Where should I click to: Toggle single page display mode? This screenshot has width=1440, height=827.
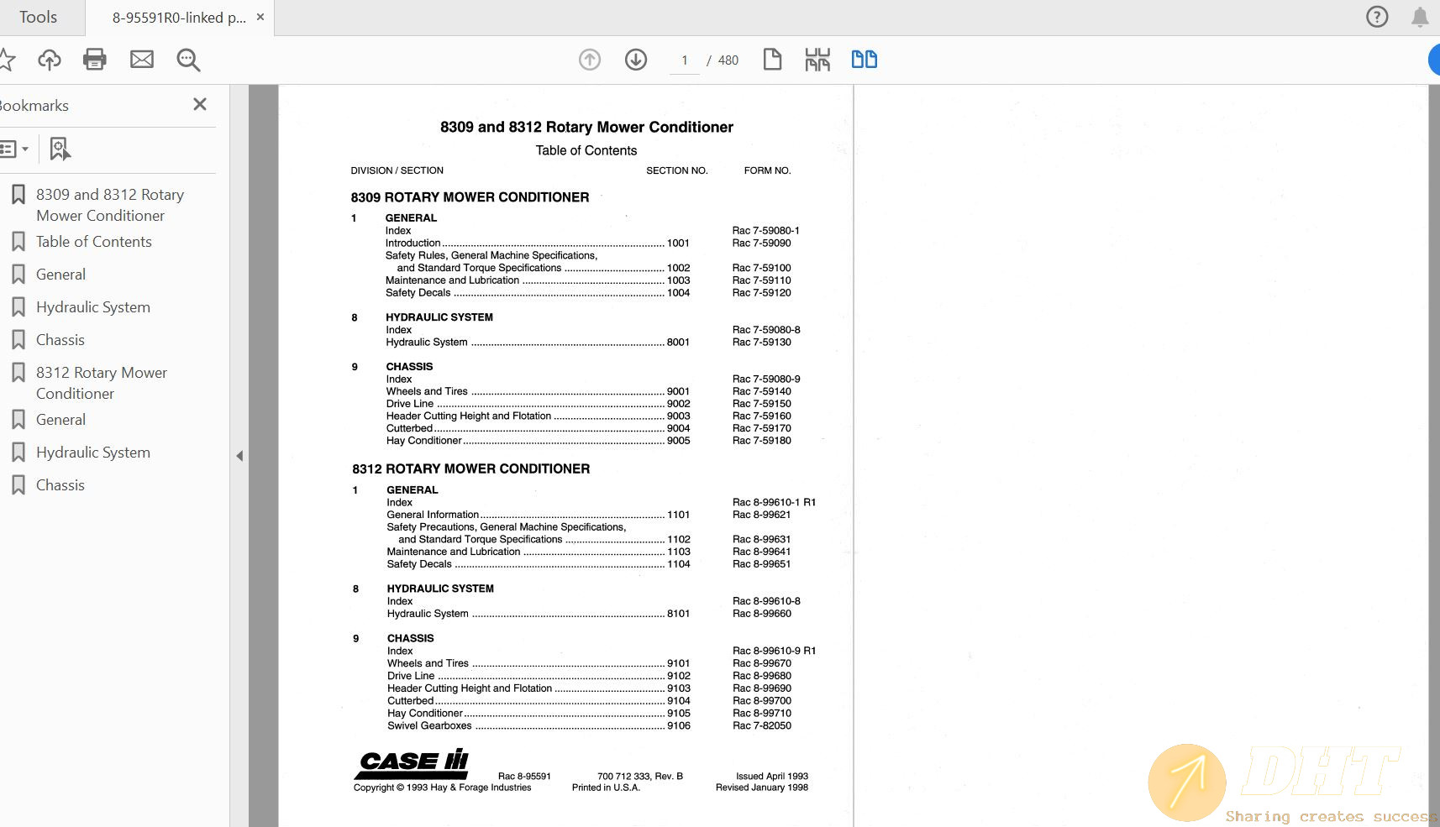[x=771, y=60]
